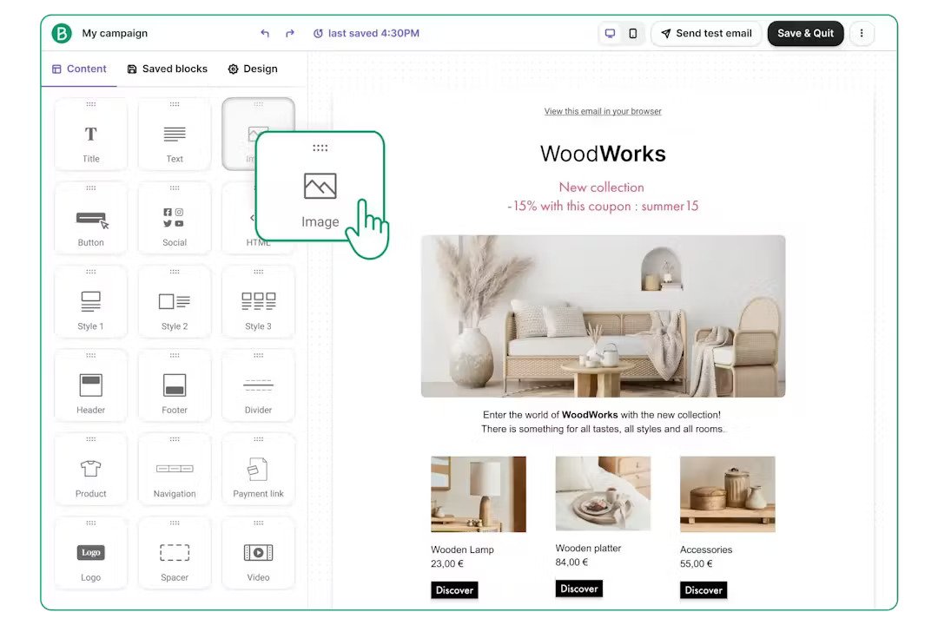This screenshot has width=938, height=625.
Task: Switch to the Design tab
Action: (253, 69)
